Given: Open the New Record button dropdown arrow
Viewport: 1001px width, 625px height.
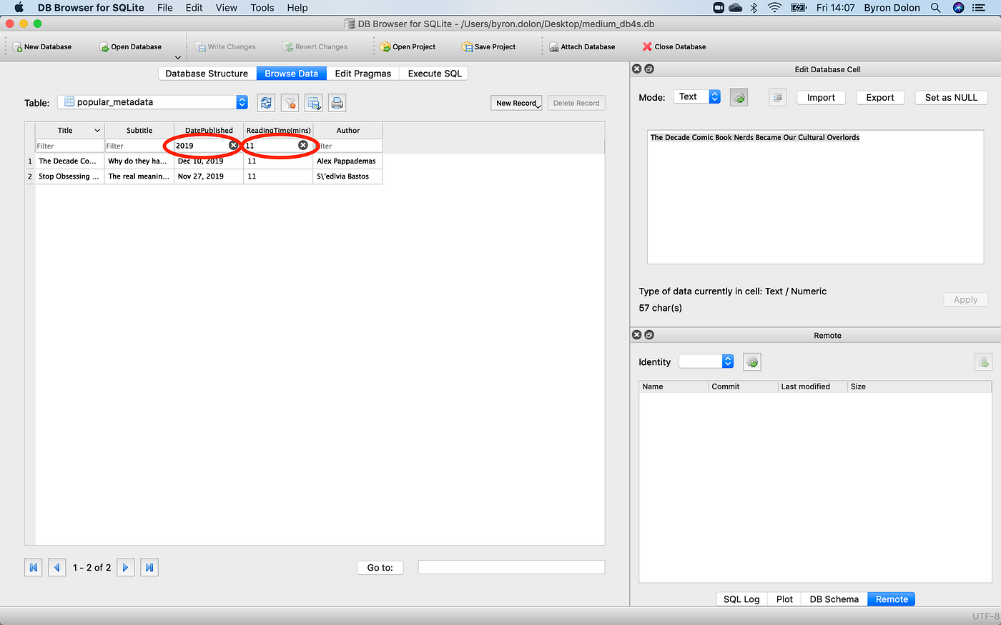Looking at the screenshot, I should tap(538, 106).
